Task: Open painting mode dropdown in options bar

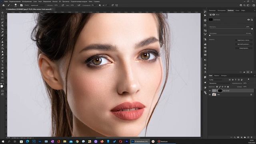Action: click(x=37, y=5)
